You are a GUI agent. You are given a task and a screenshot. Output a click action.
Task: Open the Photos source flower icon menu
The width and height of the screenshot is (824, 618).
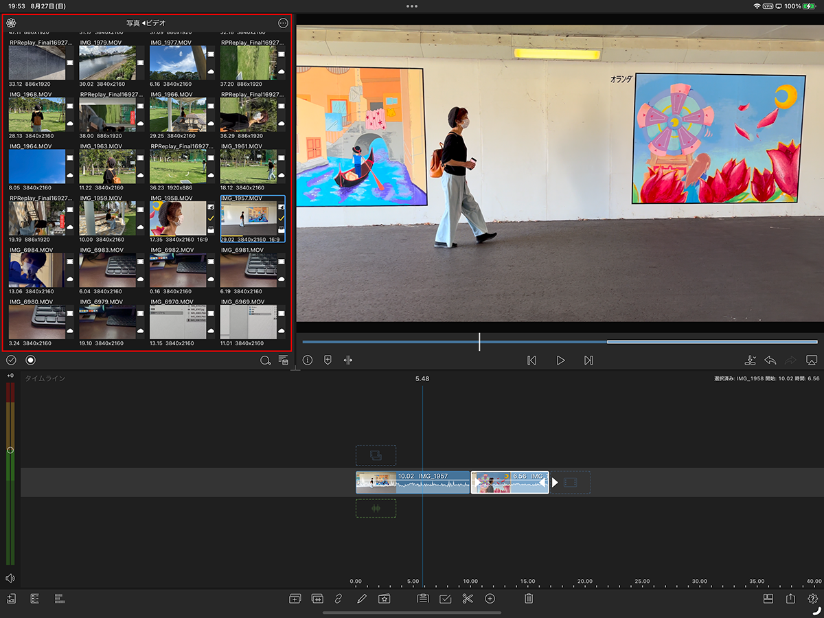coord(11,23)
